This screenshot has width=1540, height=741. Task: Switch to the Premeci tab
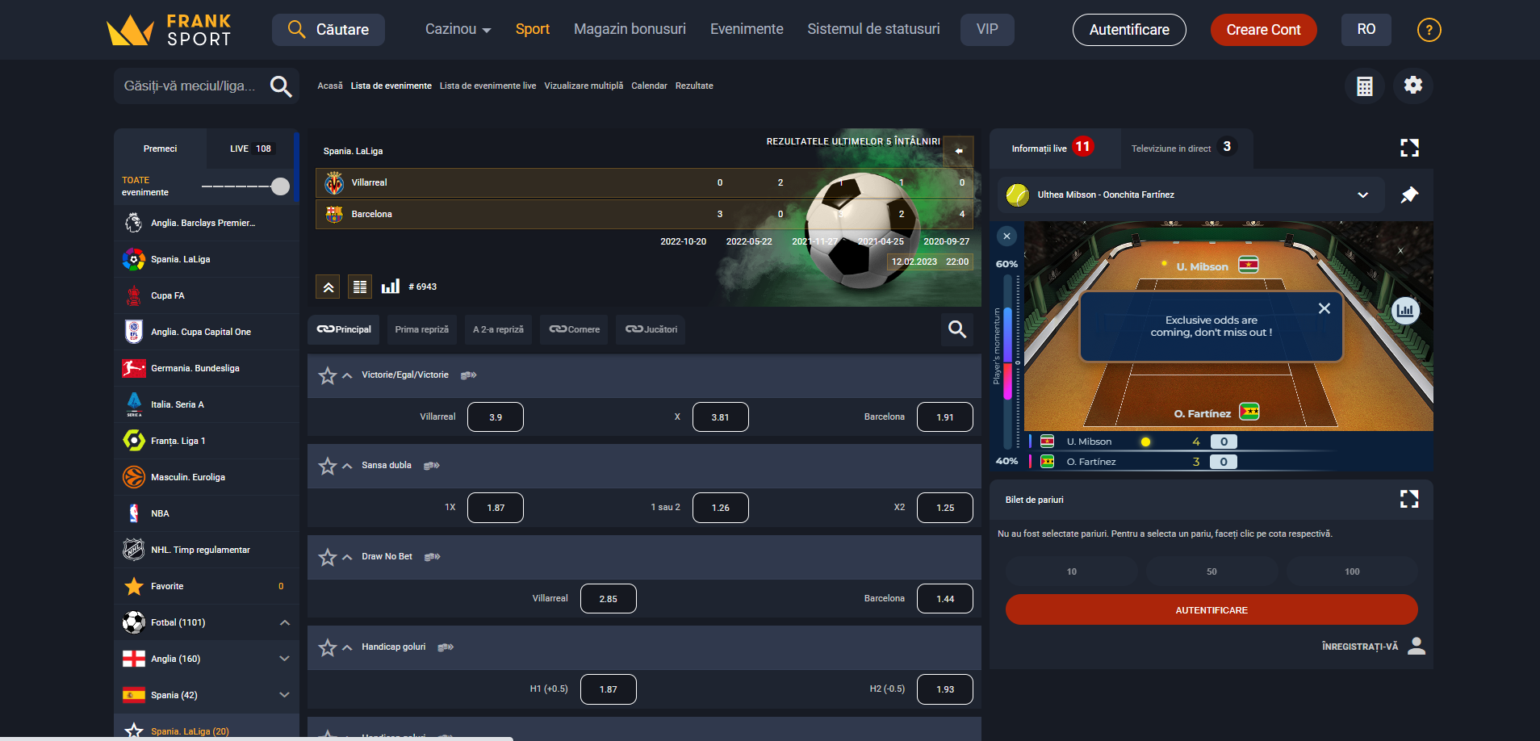coord(160,149)
